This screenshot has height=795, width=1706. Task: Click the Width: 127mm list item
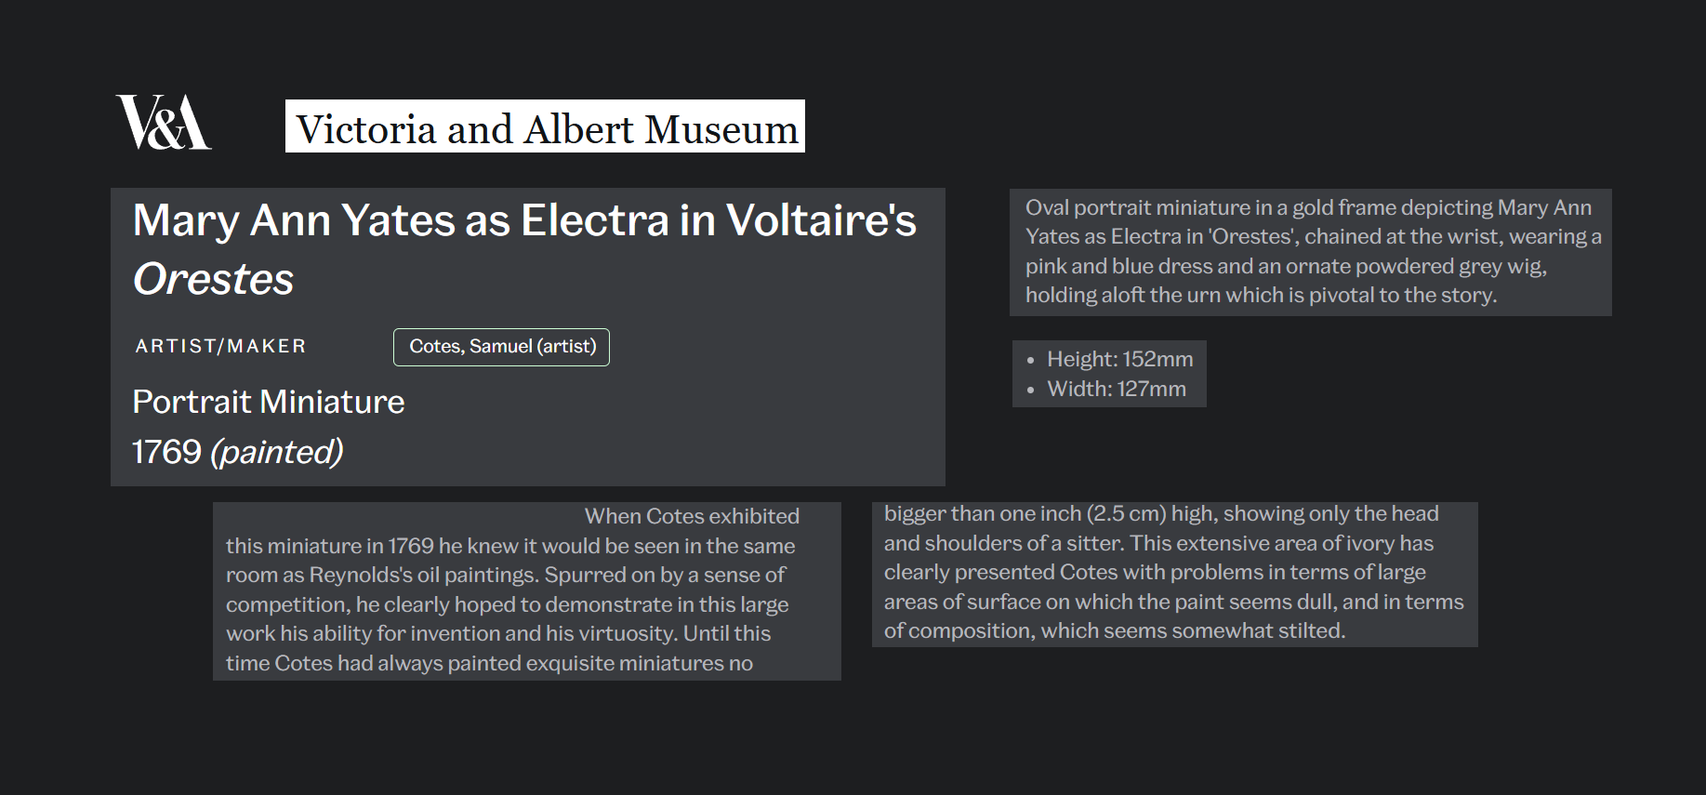[x=1116, y=389]
